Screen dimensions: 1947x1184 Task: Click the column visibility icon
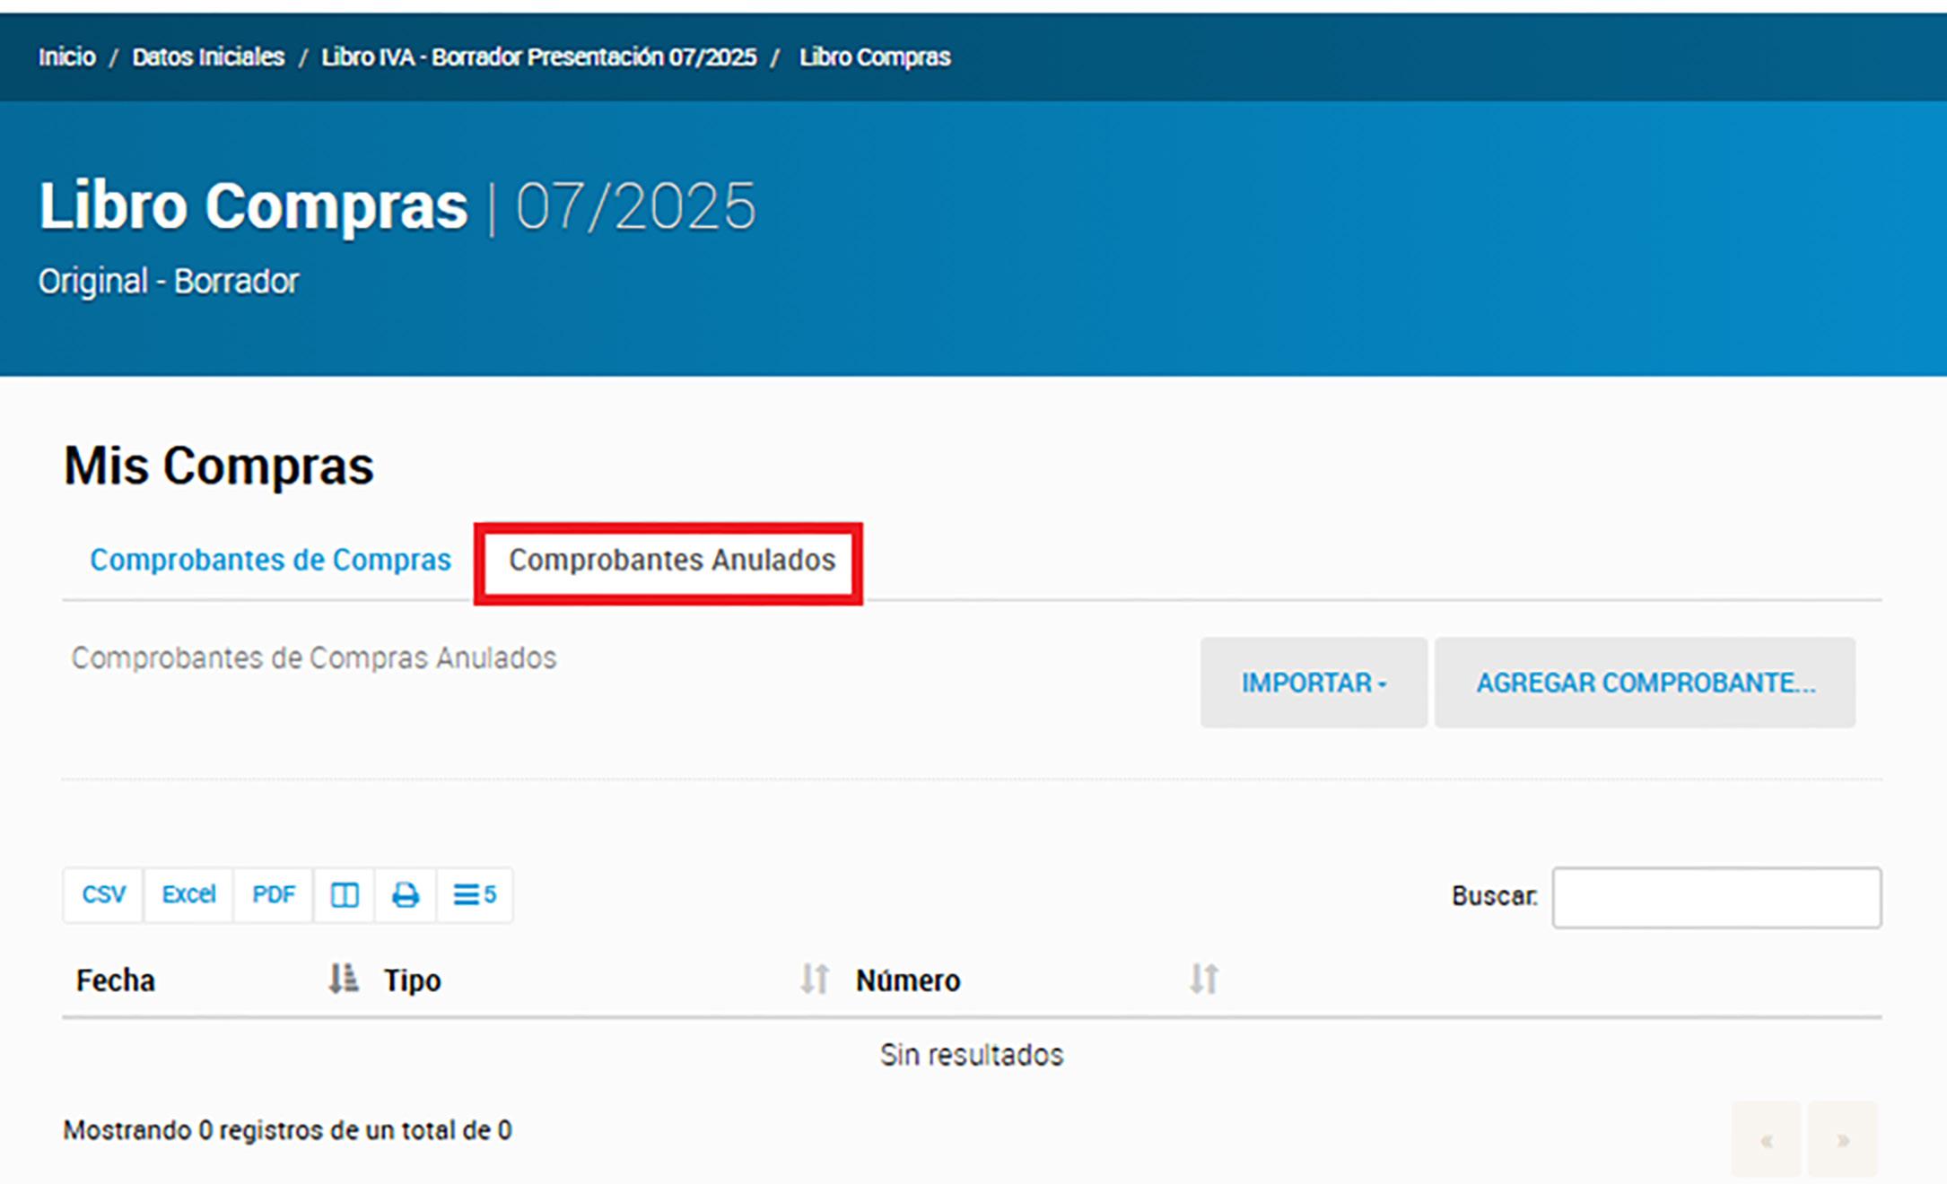point(345,894)
